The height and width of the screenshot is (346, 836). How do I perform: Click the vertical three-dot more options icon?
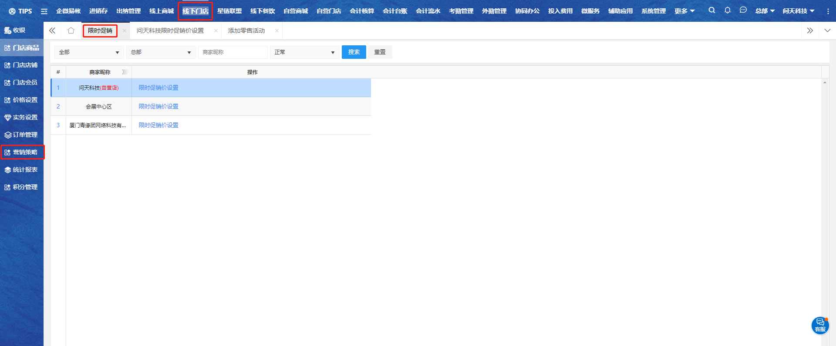point(828,11)
